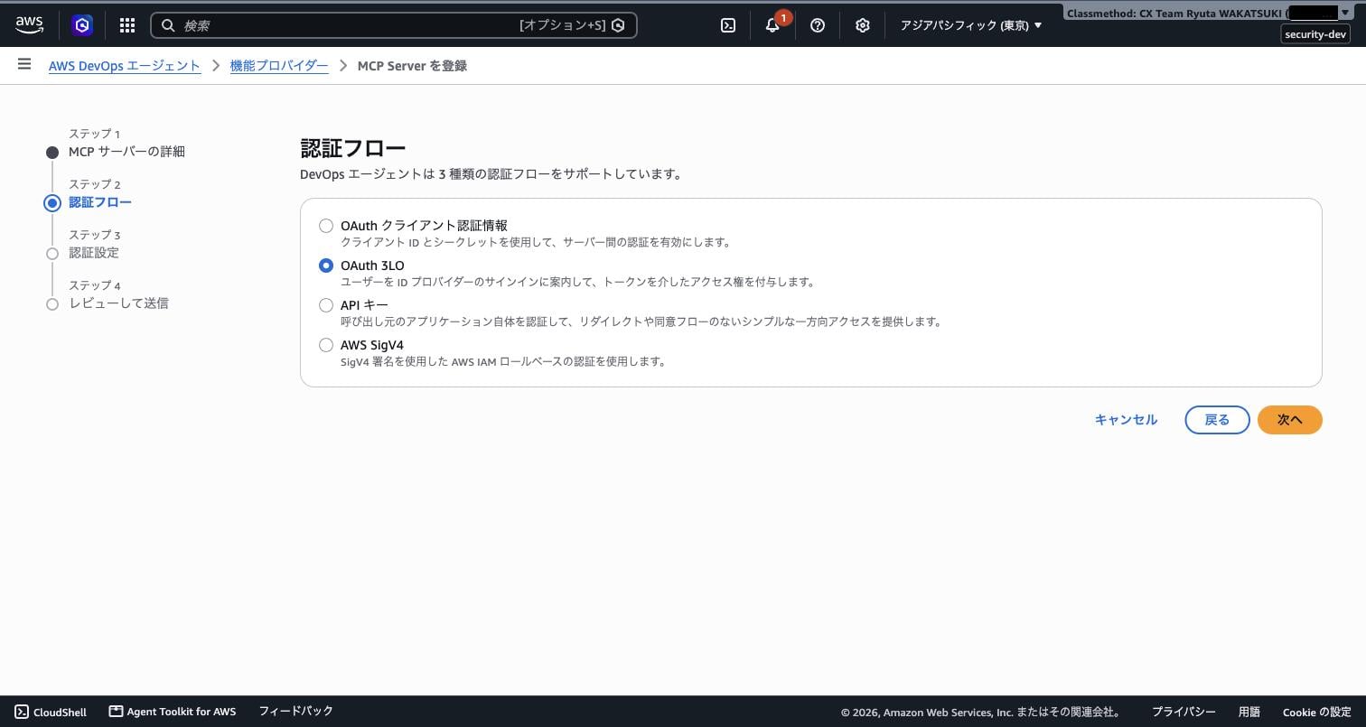Screen dimensions: 1366x727
Task: Open the Classmethod account menu dropdown
Action: click(x=1208, y=13)
